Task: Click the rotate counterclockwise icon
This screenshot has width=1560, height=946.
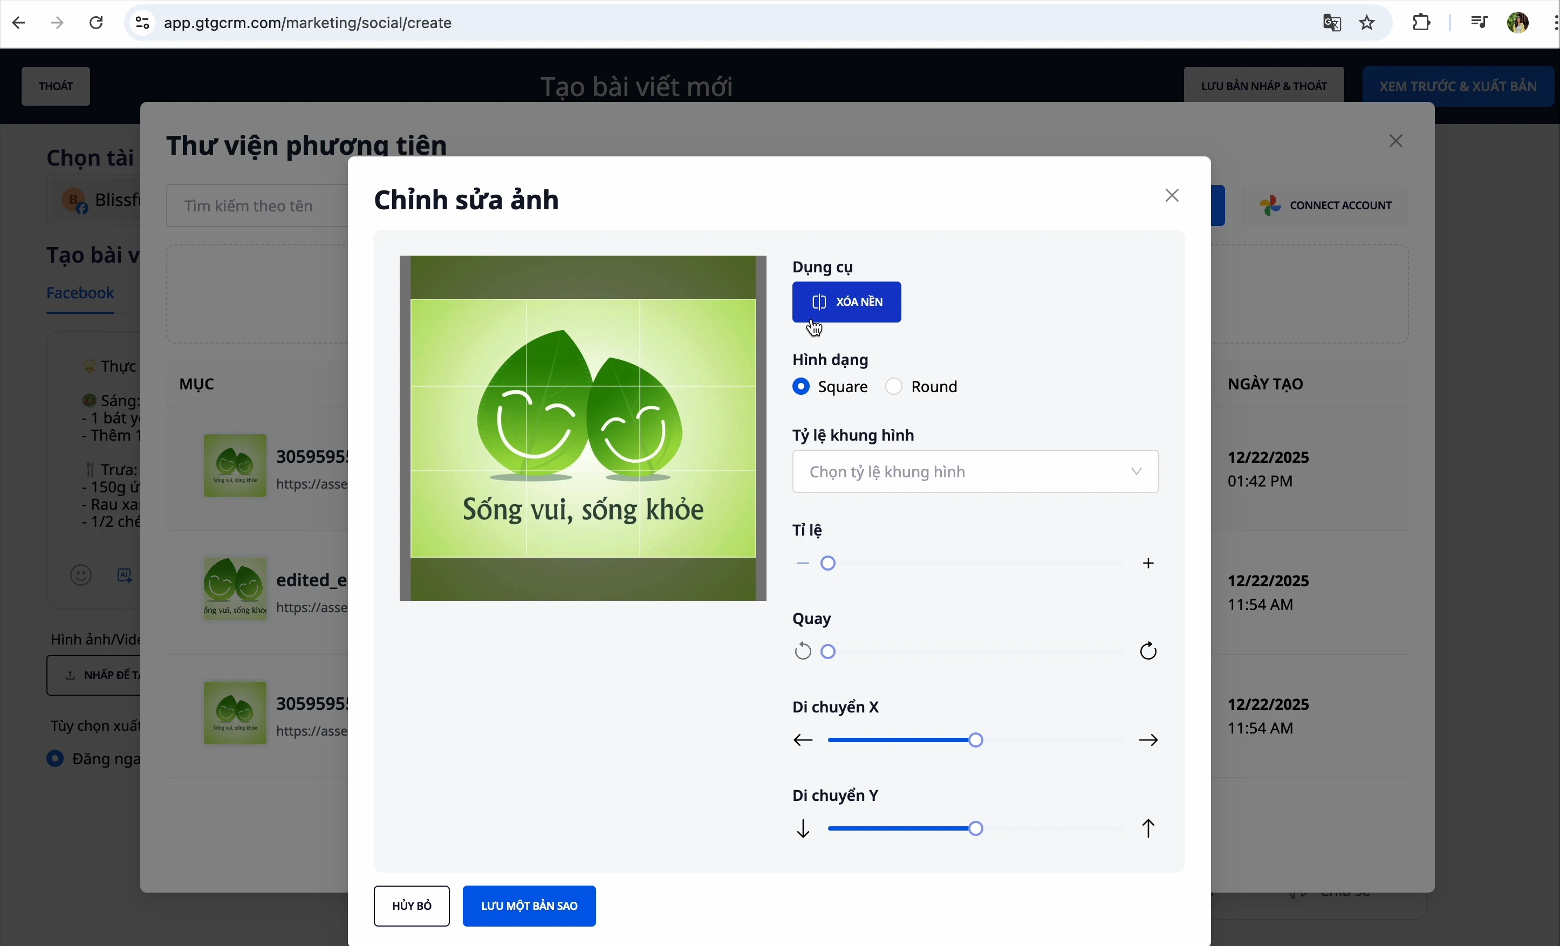Action: pyautogui.click(x=802, y=652)
